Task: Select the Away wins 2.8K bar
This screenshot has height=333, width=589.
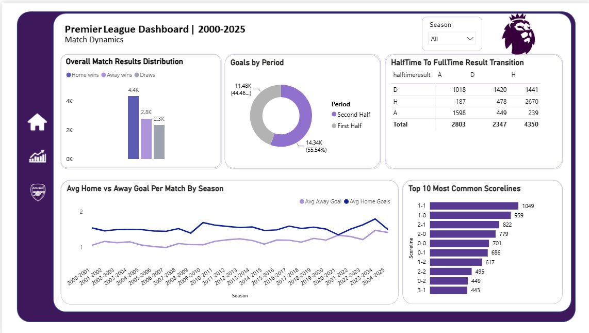Action: point(146,139)
